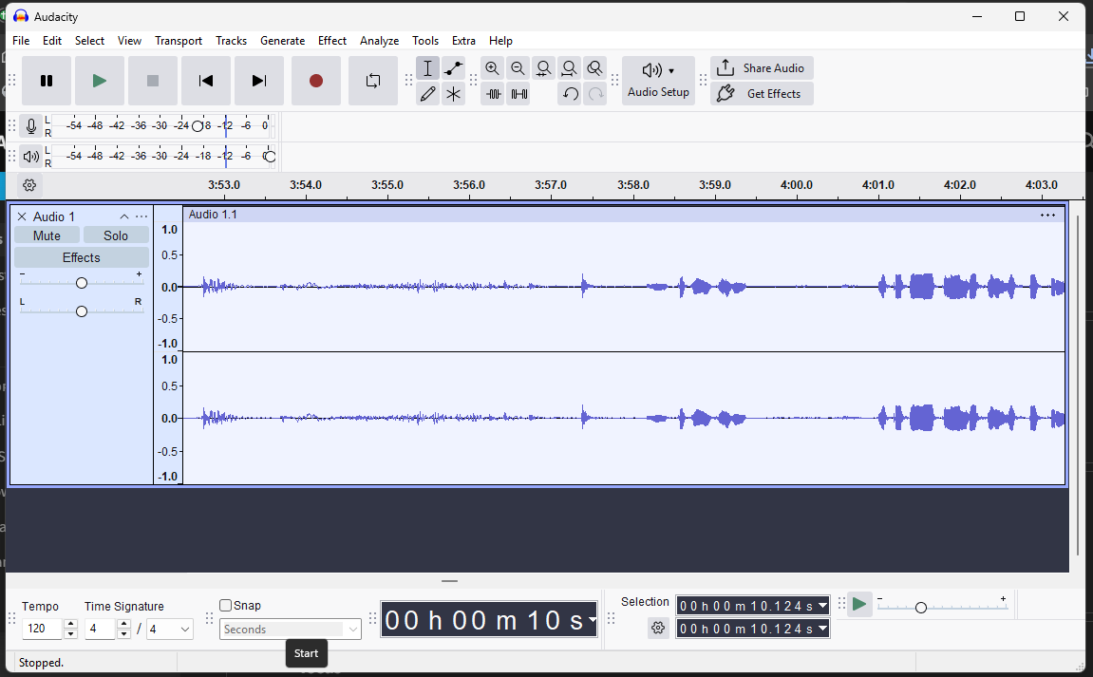Open the Generate menu
The width and height of the screenshot is (1093, 677).
point(282,41)
